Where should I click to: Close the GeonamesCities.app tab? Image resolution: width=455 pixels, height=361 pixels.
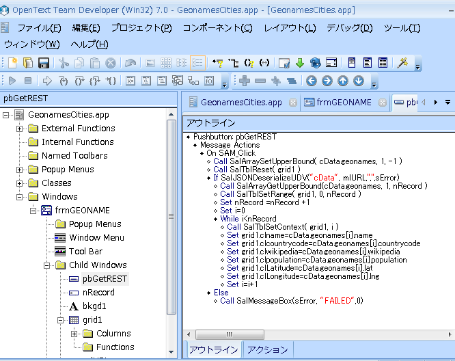(293, 103)
